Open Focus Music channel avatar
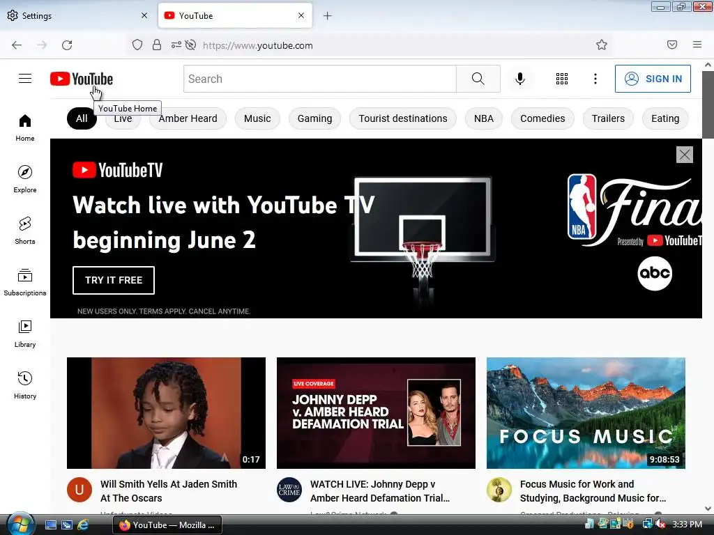The image size is (714, 535). coord(499,490)
